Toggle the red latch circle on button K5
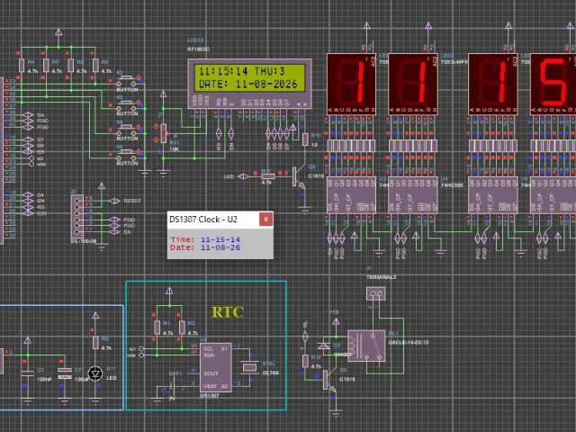This screenshot has width=576, height=432. click(x=139, y=151)
